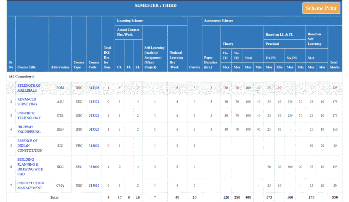Viewport: 349px width, 202px height.
Task: Click the Semester : Third heading
Action: pyautogui.click(x=155, y=5)
